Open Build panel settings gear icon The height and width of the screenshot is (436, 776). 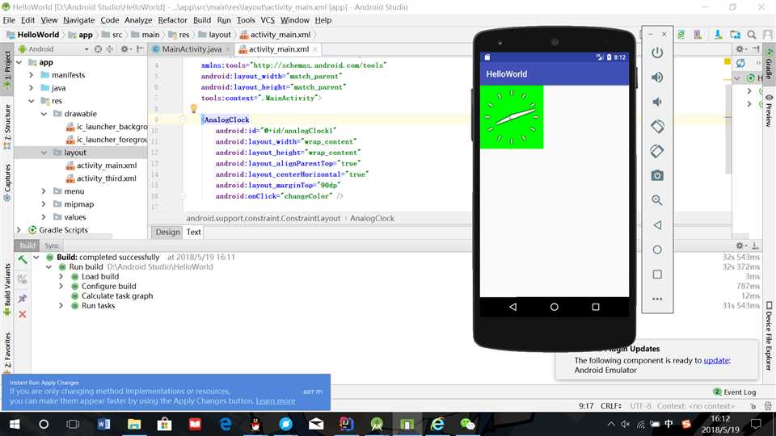coord(740,245)
